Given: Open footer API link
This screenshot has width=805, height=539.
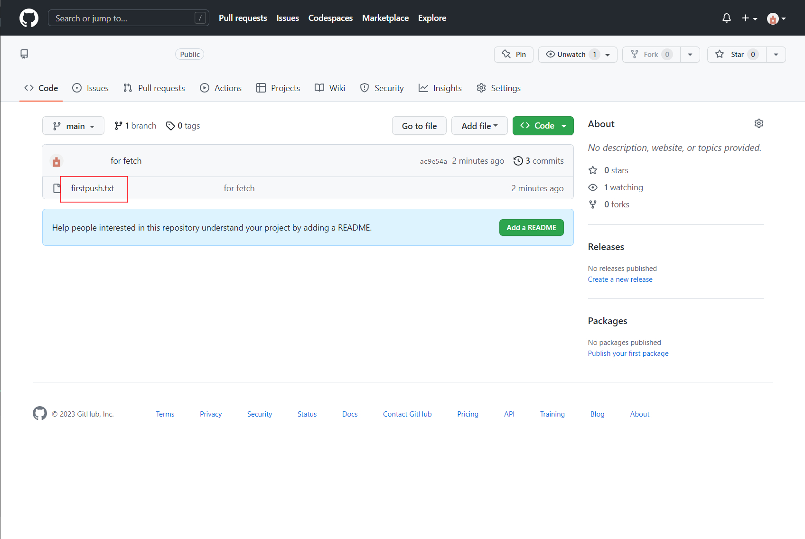Looking at the screenshot, I should 509,414.
